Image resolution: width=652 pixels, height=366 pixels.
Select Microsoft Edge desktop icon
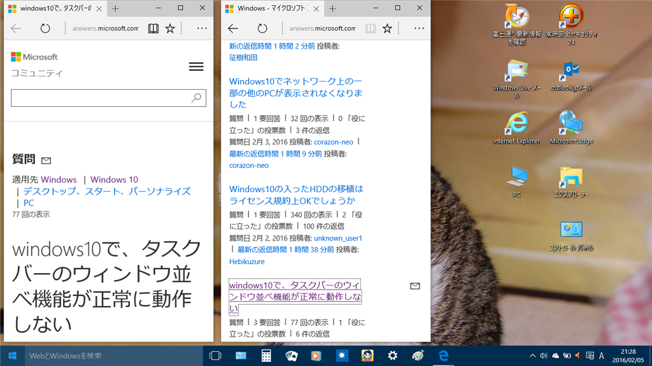click(x=571, y=128)
